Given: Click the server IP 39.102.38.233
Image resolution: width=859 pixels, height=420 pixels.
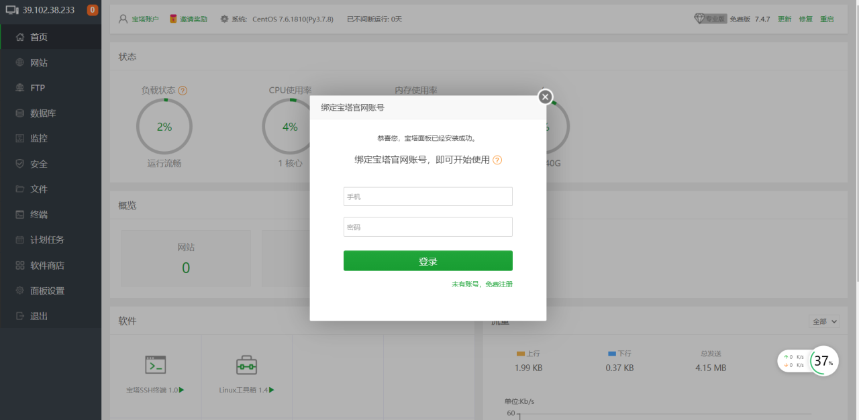Looking at the screenshot, I should tap(49, 10).
